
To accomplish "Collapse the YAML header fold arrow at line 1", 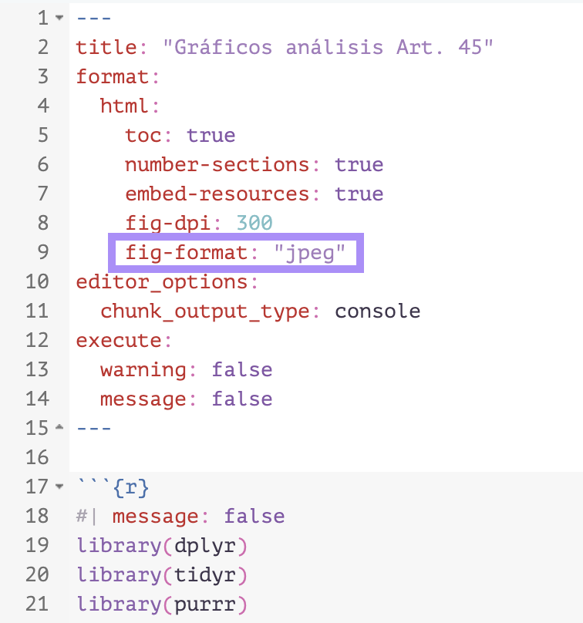I will coord(59,19).
